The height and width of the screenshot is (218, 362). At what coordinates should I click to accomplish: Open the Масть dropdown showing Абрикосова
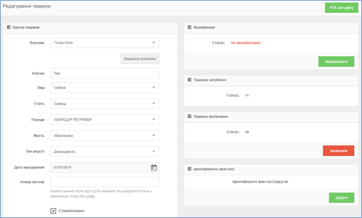point(105,136)
